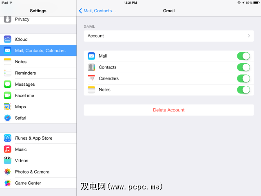Tap the Contacts silhouette icon in Gmail panel
Screen dimensions: 261x196
pos(91,67)
